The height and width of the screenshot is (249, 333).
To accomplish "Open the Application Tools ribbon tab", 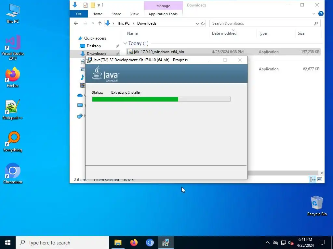I will pyautogui.click(x=163, y=14).
